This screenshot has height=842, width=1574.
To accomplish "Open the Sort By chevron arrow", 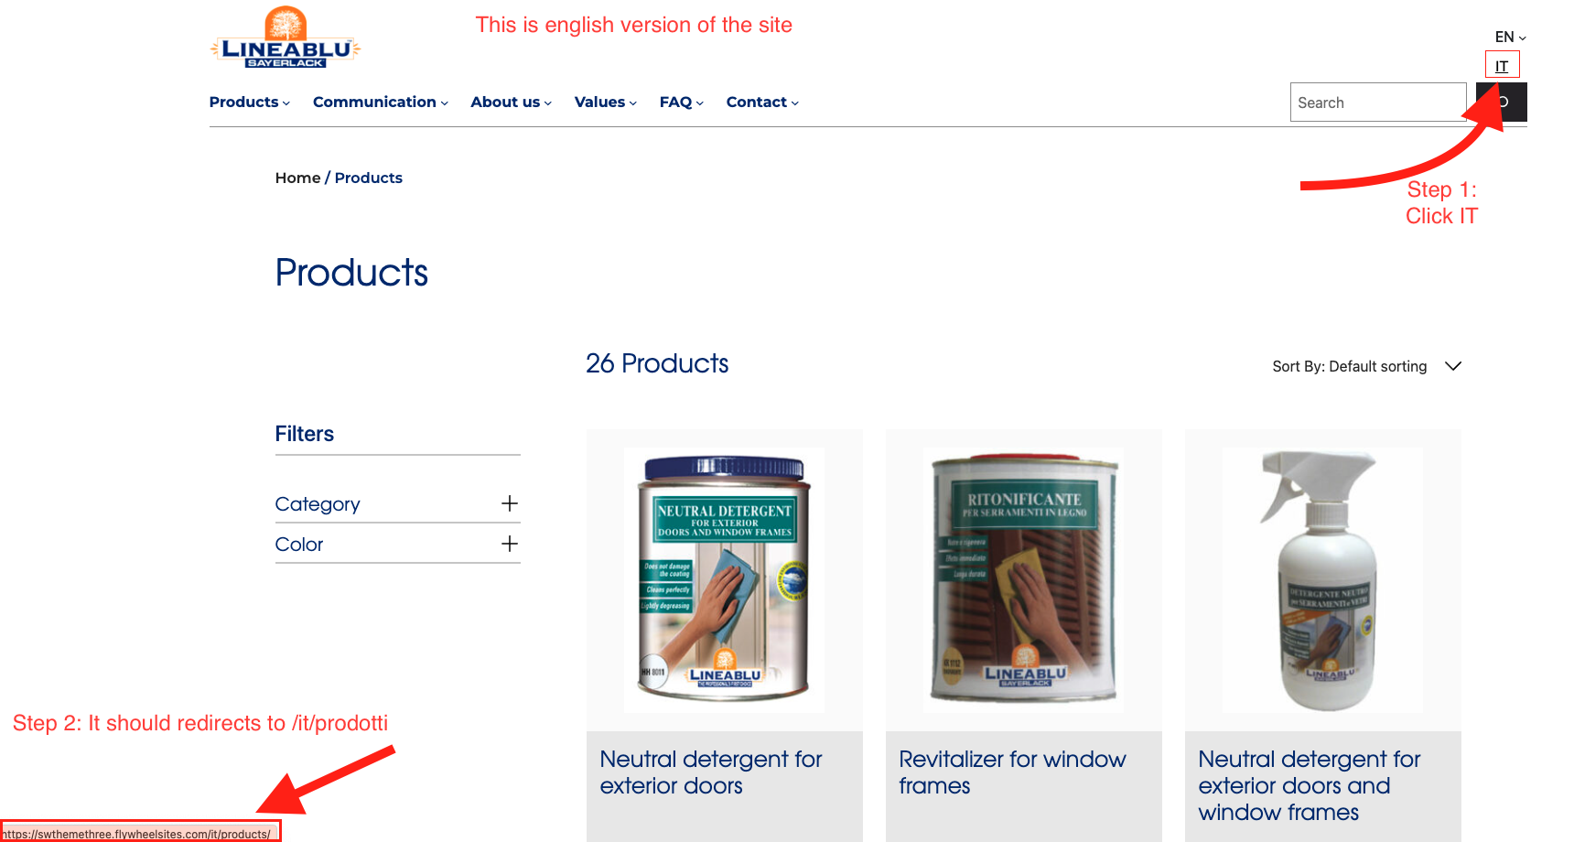I will pos(1453,366).
